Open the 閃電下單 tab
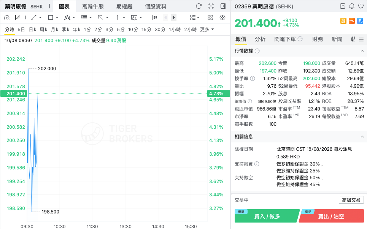 (285, 39)
